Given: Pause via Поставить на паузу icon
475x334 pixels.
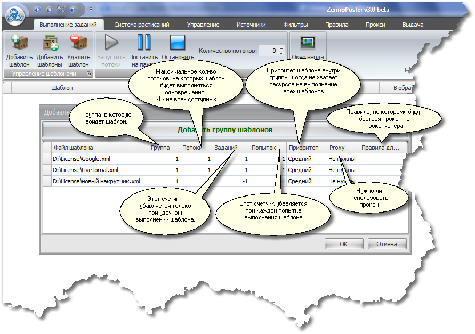Looking at the screenshot, I should (144, 43).
